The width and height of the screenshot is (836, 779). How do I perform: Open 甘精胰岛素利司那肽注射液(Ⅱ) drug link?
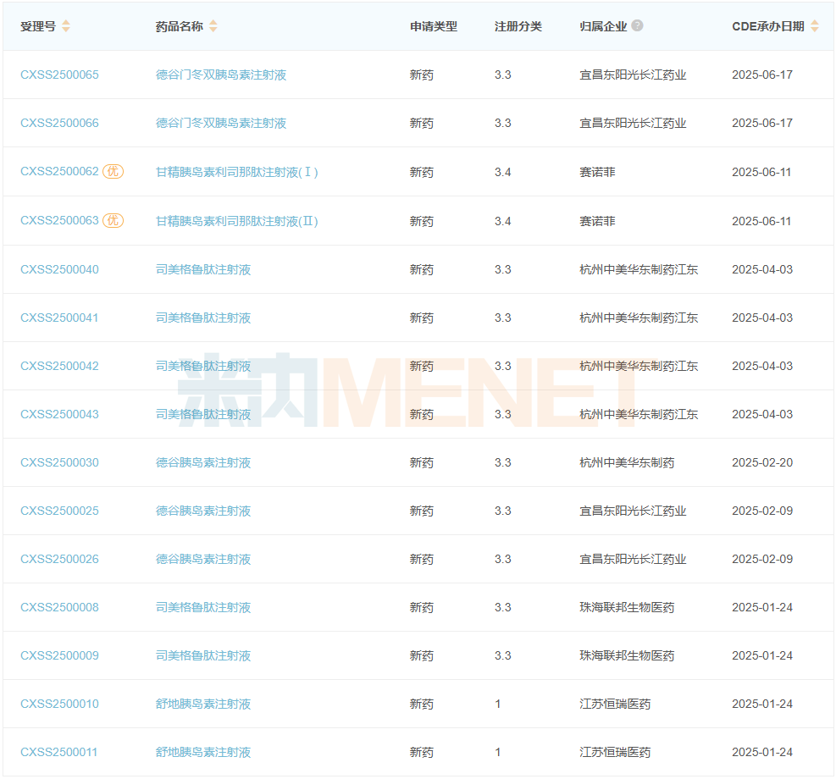point(236,221)
